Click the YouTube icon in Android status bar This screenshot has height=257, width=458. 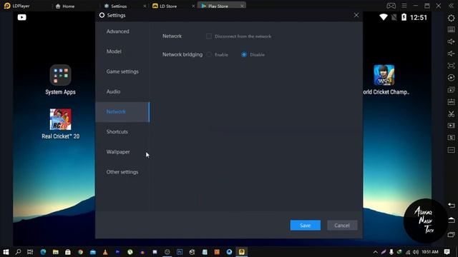pos(22,17)
